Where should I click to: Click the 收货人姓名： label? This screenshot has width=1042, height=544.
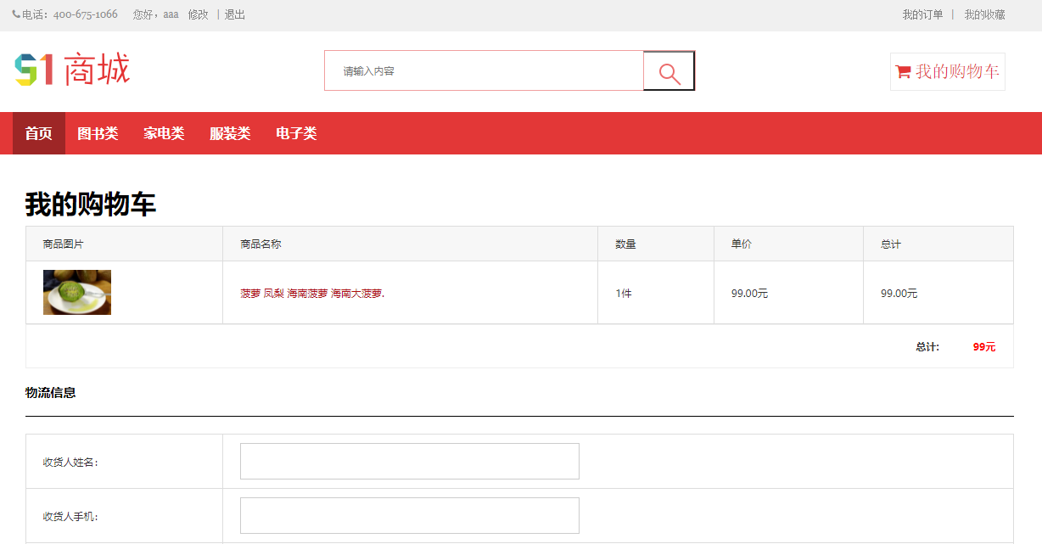pos(70,463)
